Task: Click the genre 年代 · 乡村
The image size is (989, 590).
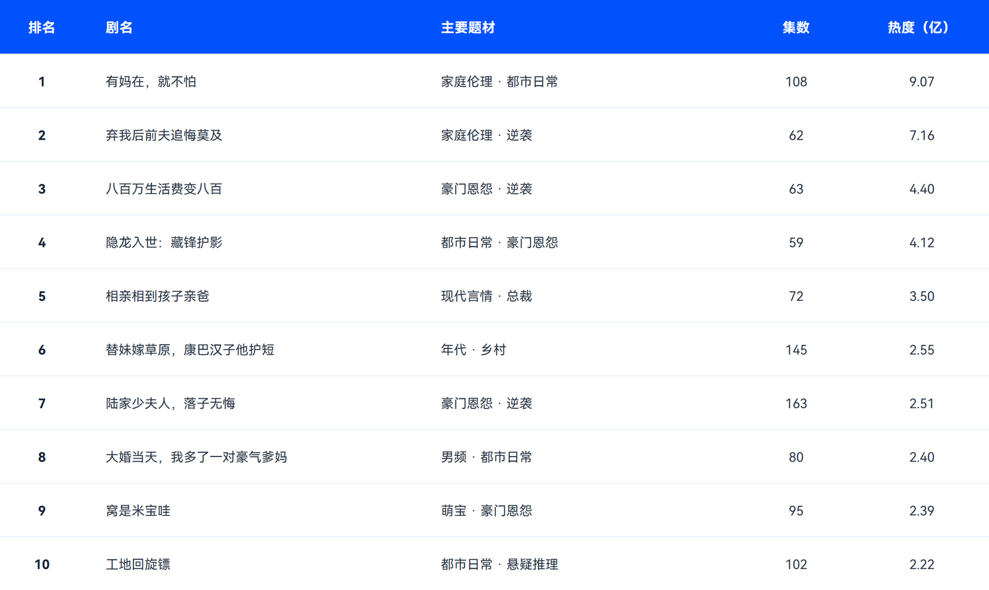Action: click(473, 350)
